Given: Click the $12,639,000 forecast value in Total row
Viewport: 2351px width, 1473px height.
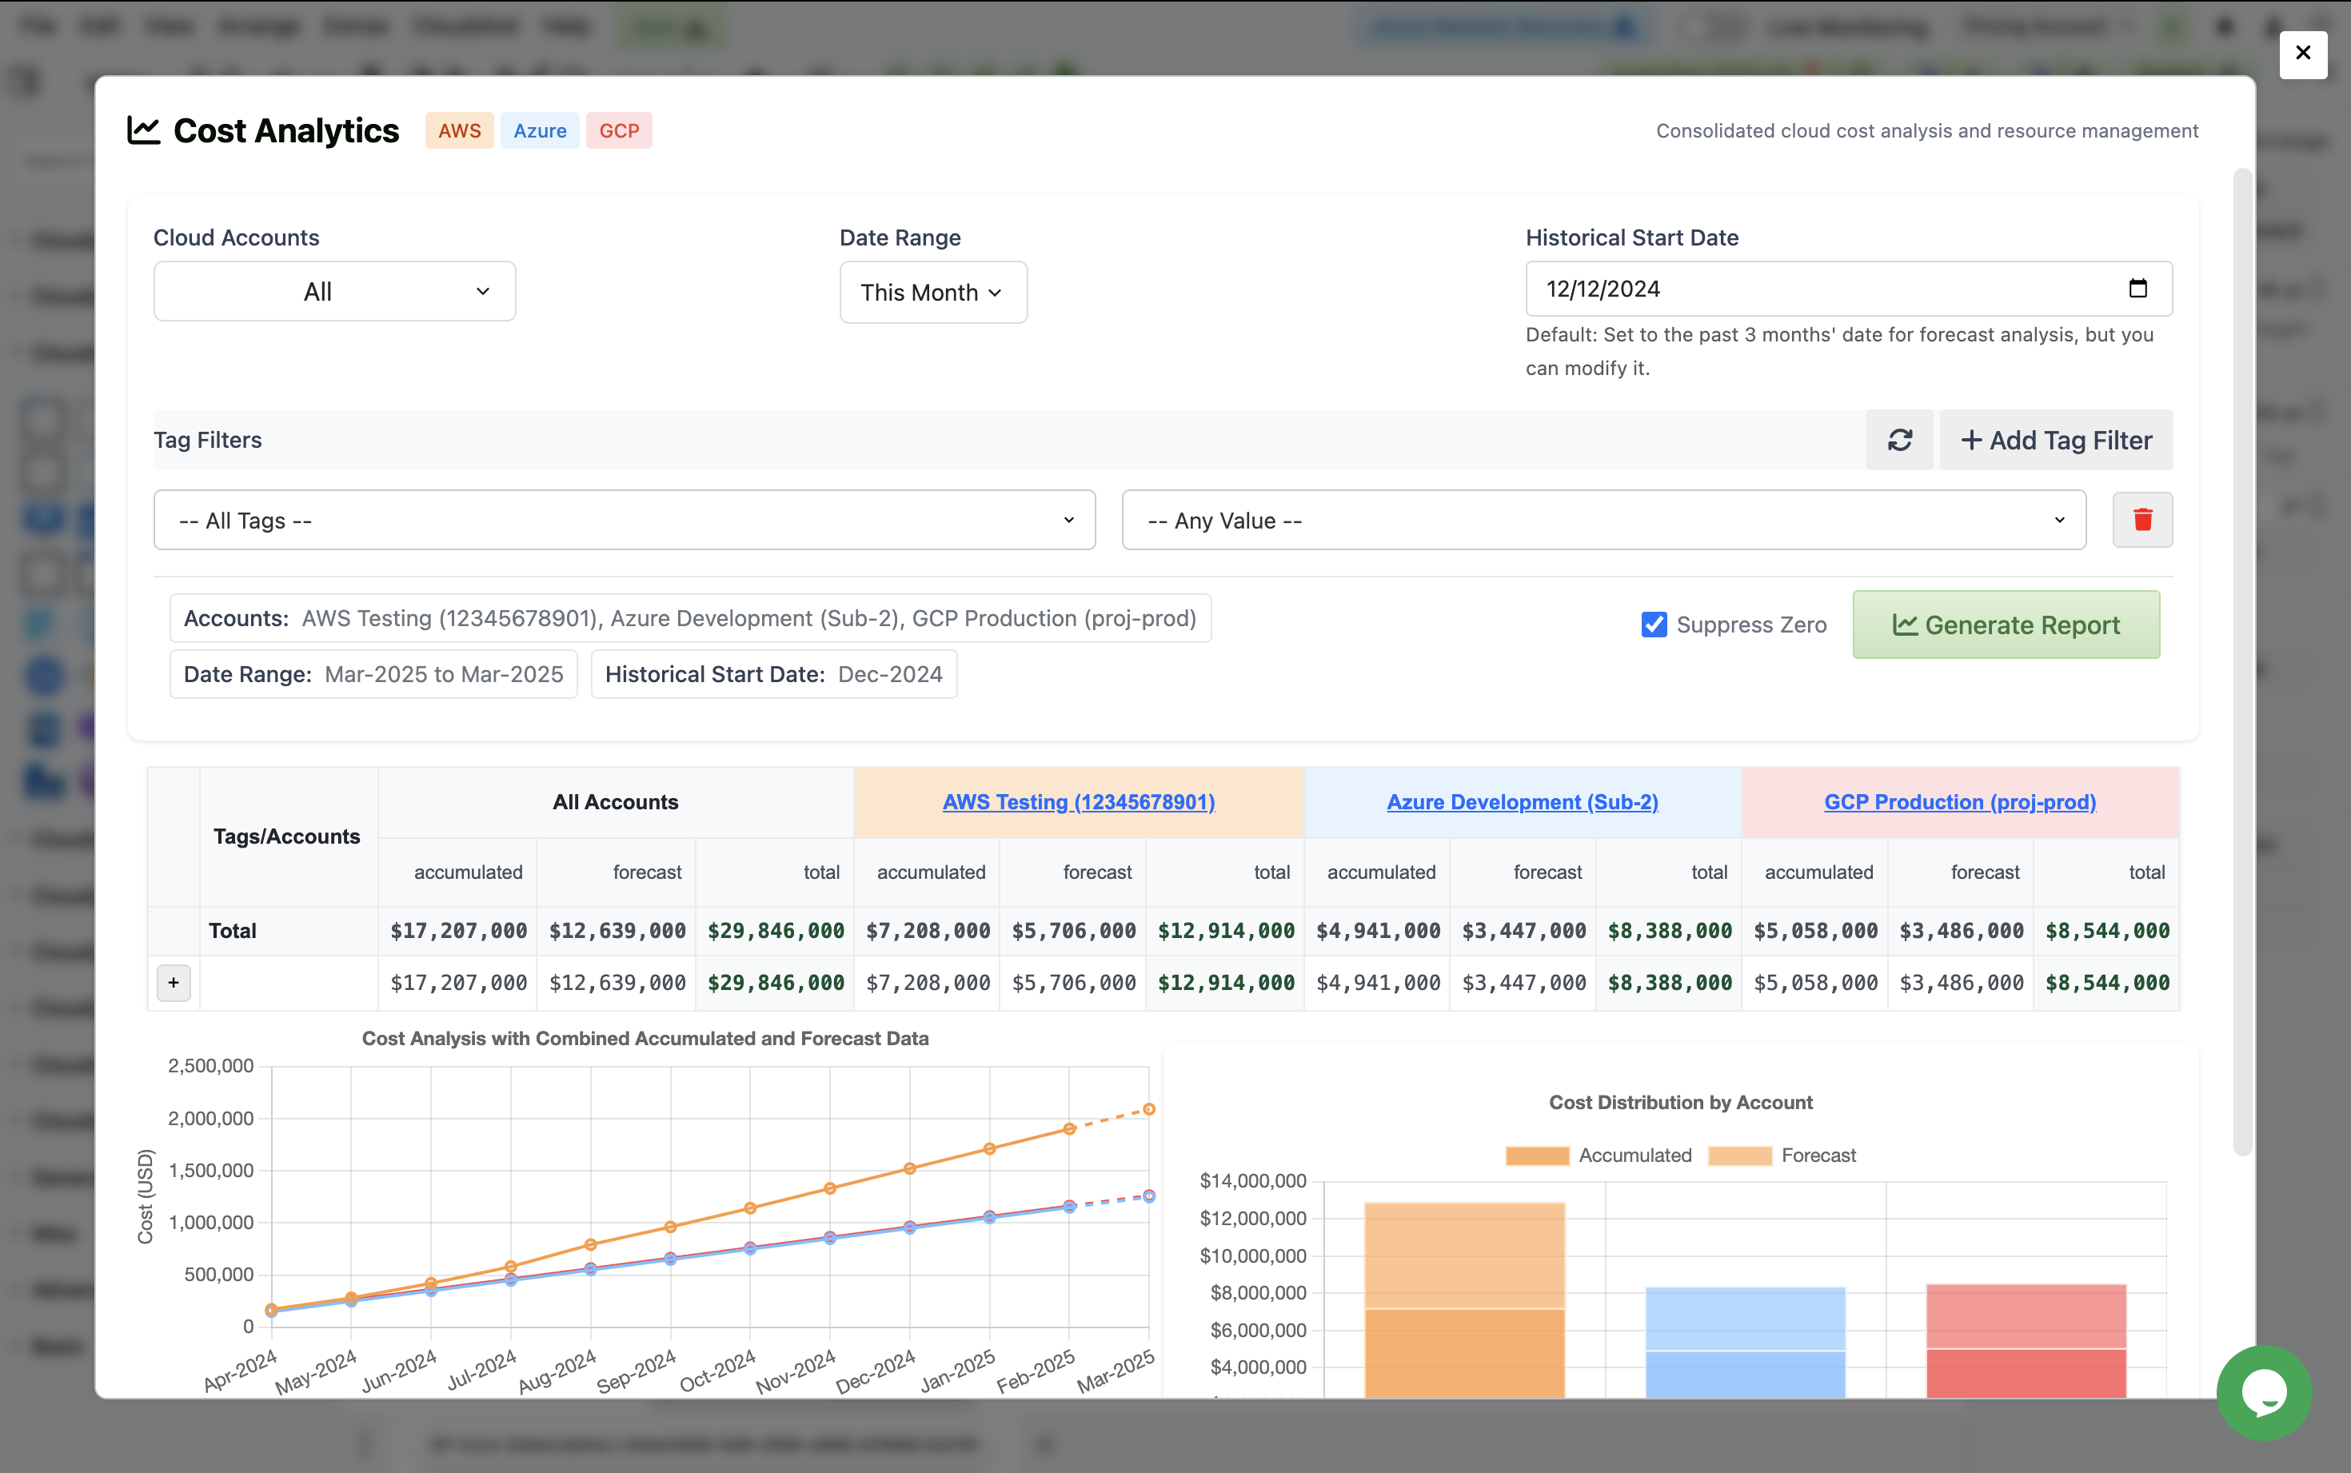Looking at the screenshot, I should point(617,930).
